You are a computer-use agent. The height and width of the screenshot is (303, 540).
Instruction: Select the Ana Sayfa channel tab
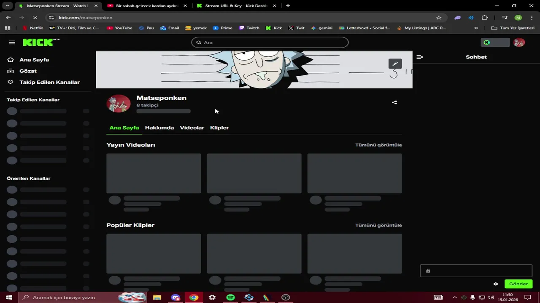[x=124, y=128]
